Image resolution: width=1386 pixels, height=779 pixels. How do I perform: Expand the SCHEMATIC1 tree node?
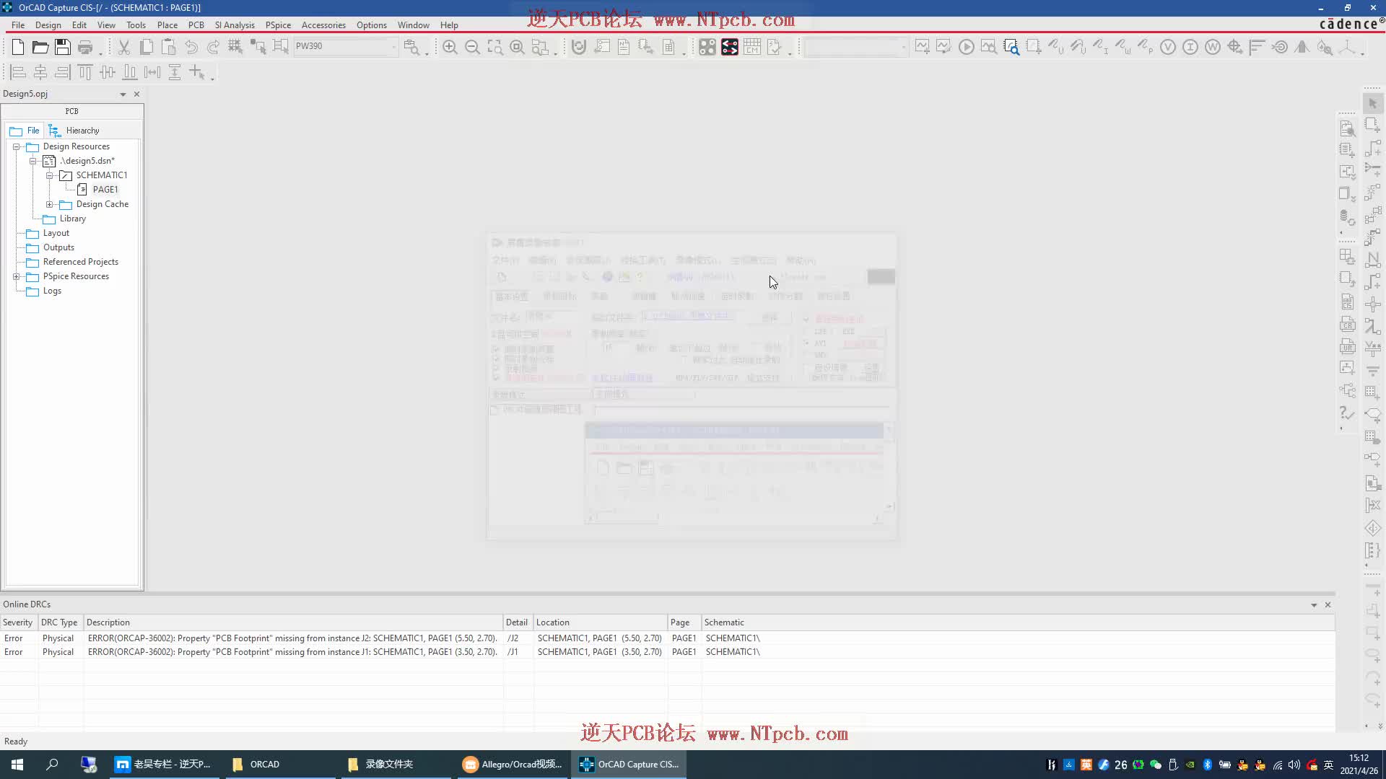tap(48, 175)
